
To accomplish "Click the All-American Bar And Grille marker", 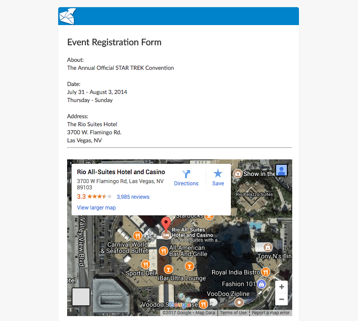I will pos(164,251).
